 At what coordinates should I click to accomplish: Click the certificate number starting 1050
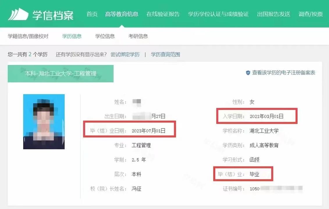point(276,189)
